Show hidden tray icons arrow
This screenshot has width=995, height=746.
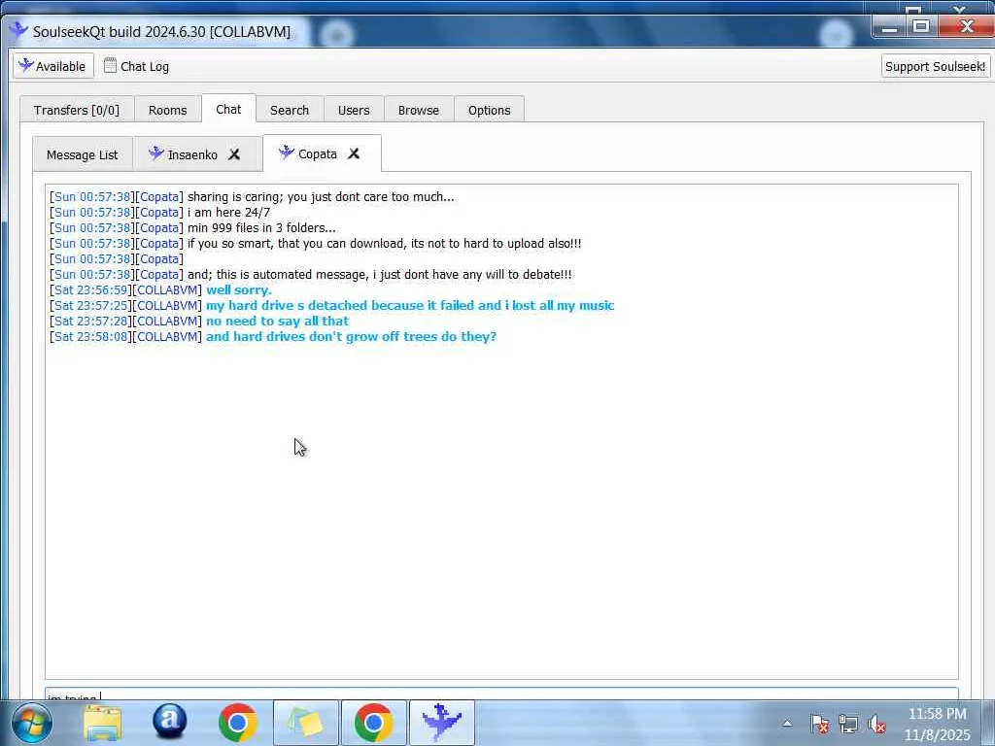coord(787,723)
